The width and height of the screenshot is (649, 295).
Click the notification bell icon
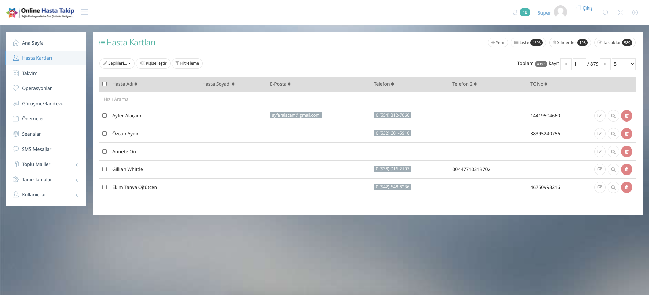[x=515, y=12]
